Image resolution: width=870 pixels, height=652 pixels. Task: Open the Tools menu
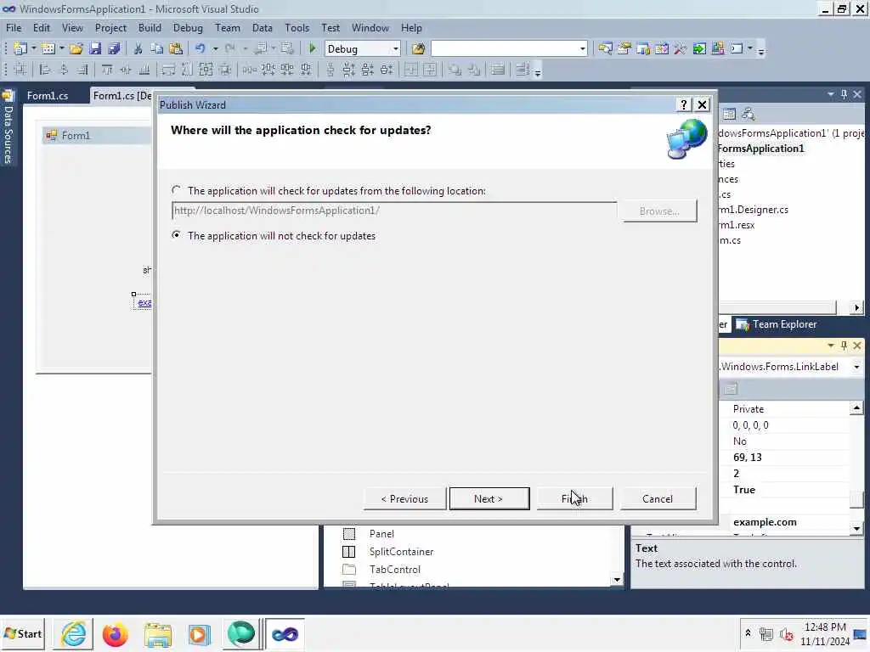297,28
